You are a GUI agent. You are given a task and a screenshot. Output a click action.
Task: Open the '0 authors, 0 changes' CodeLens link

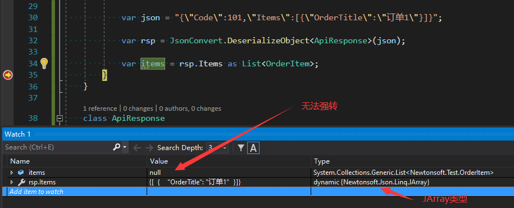[190, 108]
